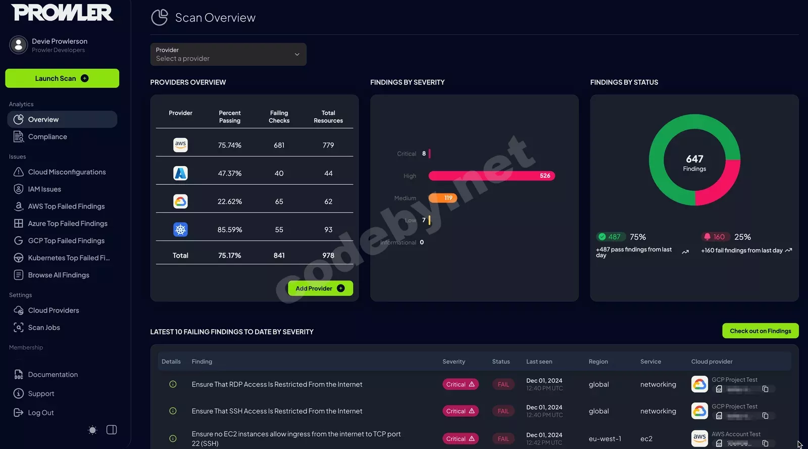Viewport: 808px width, 449px height.
Task: Click the Azure grid icon in sidebar
Action: (x=19, y=223)
